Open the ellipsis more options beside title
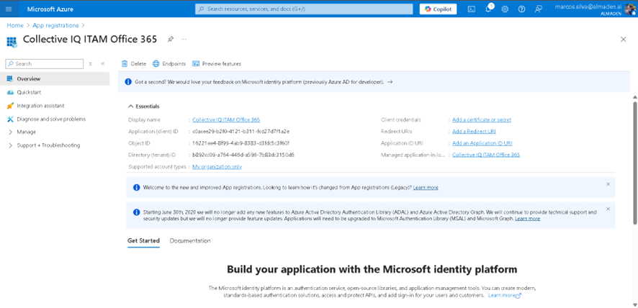Image resolution: width=638 pixels, height=308 pixels. tap(184, 39)
